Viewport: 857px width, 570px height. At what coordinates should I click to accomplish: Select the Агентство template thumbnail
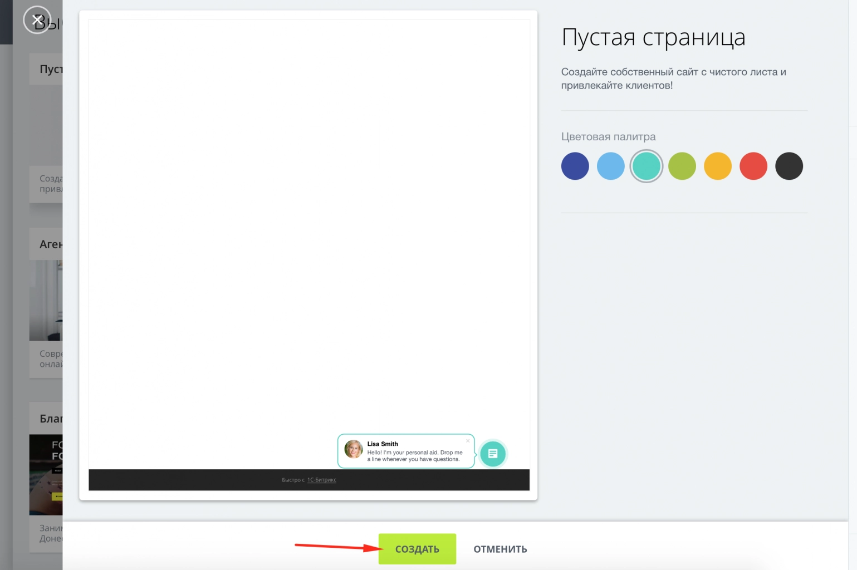(47, 301)
